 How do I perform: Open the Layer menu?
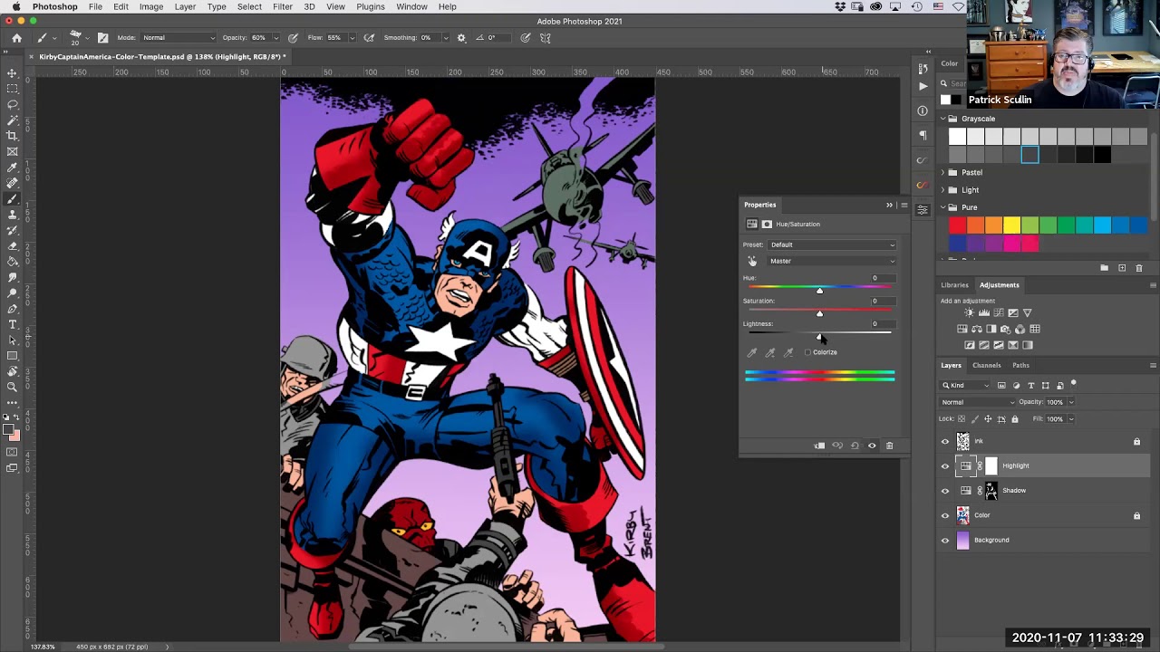185,6
